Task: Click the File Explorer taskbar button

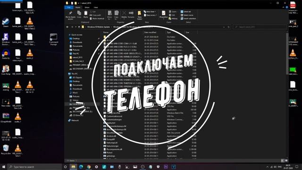Action: click(73, 167)
